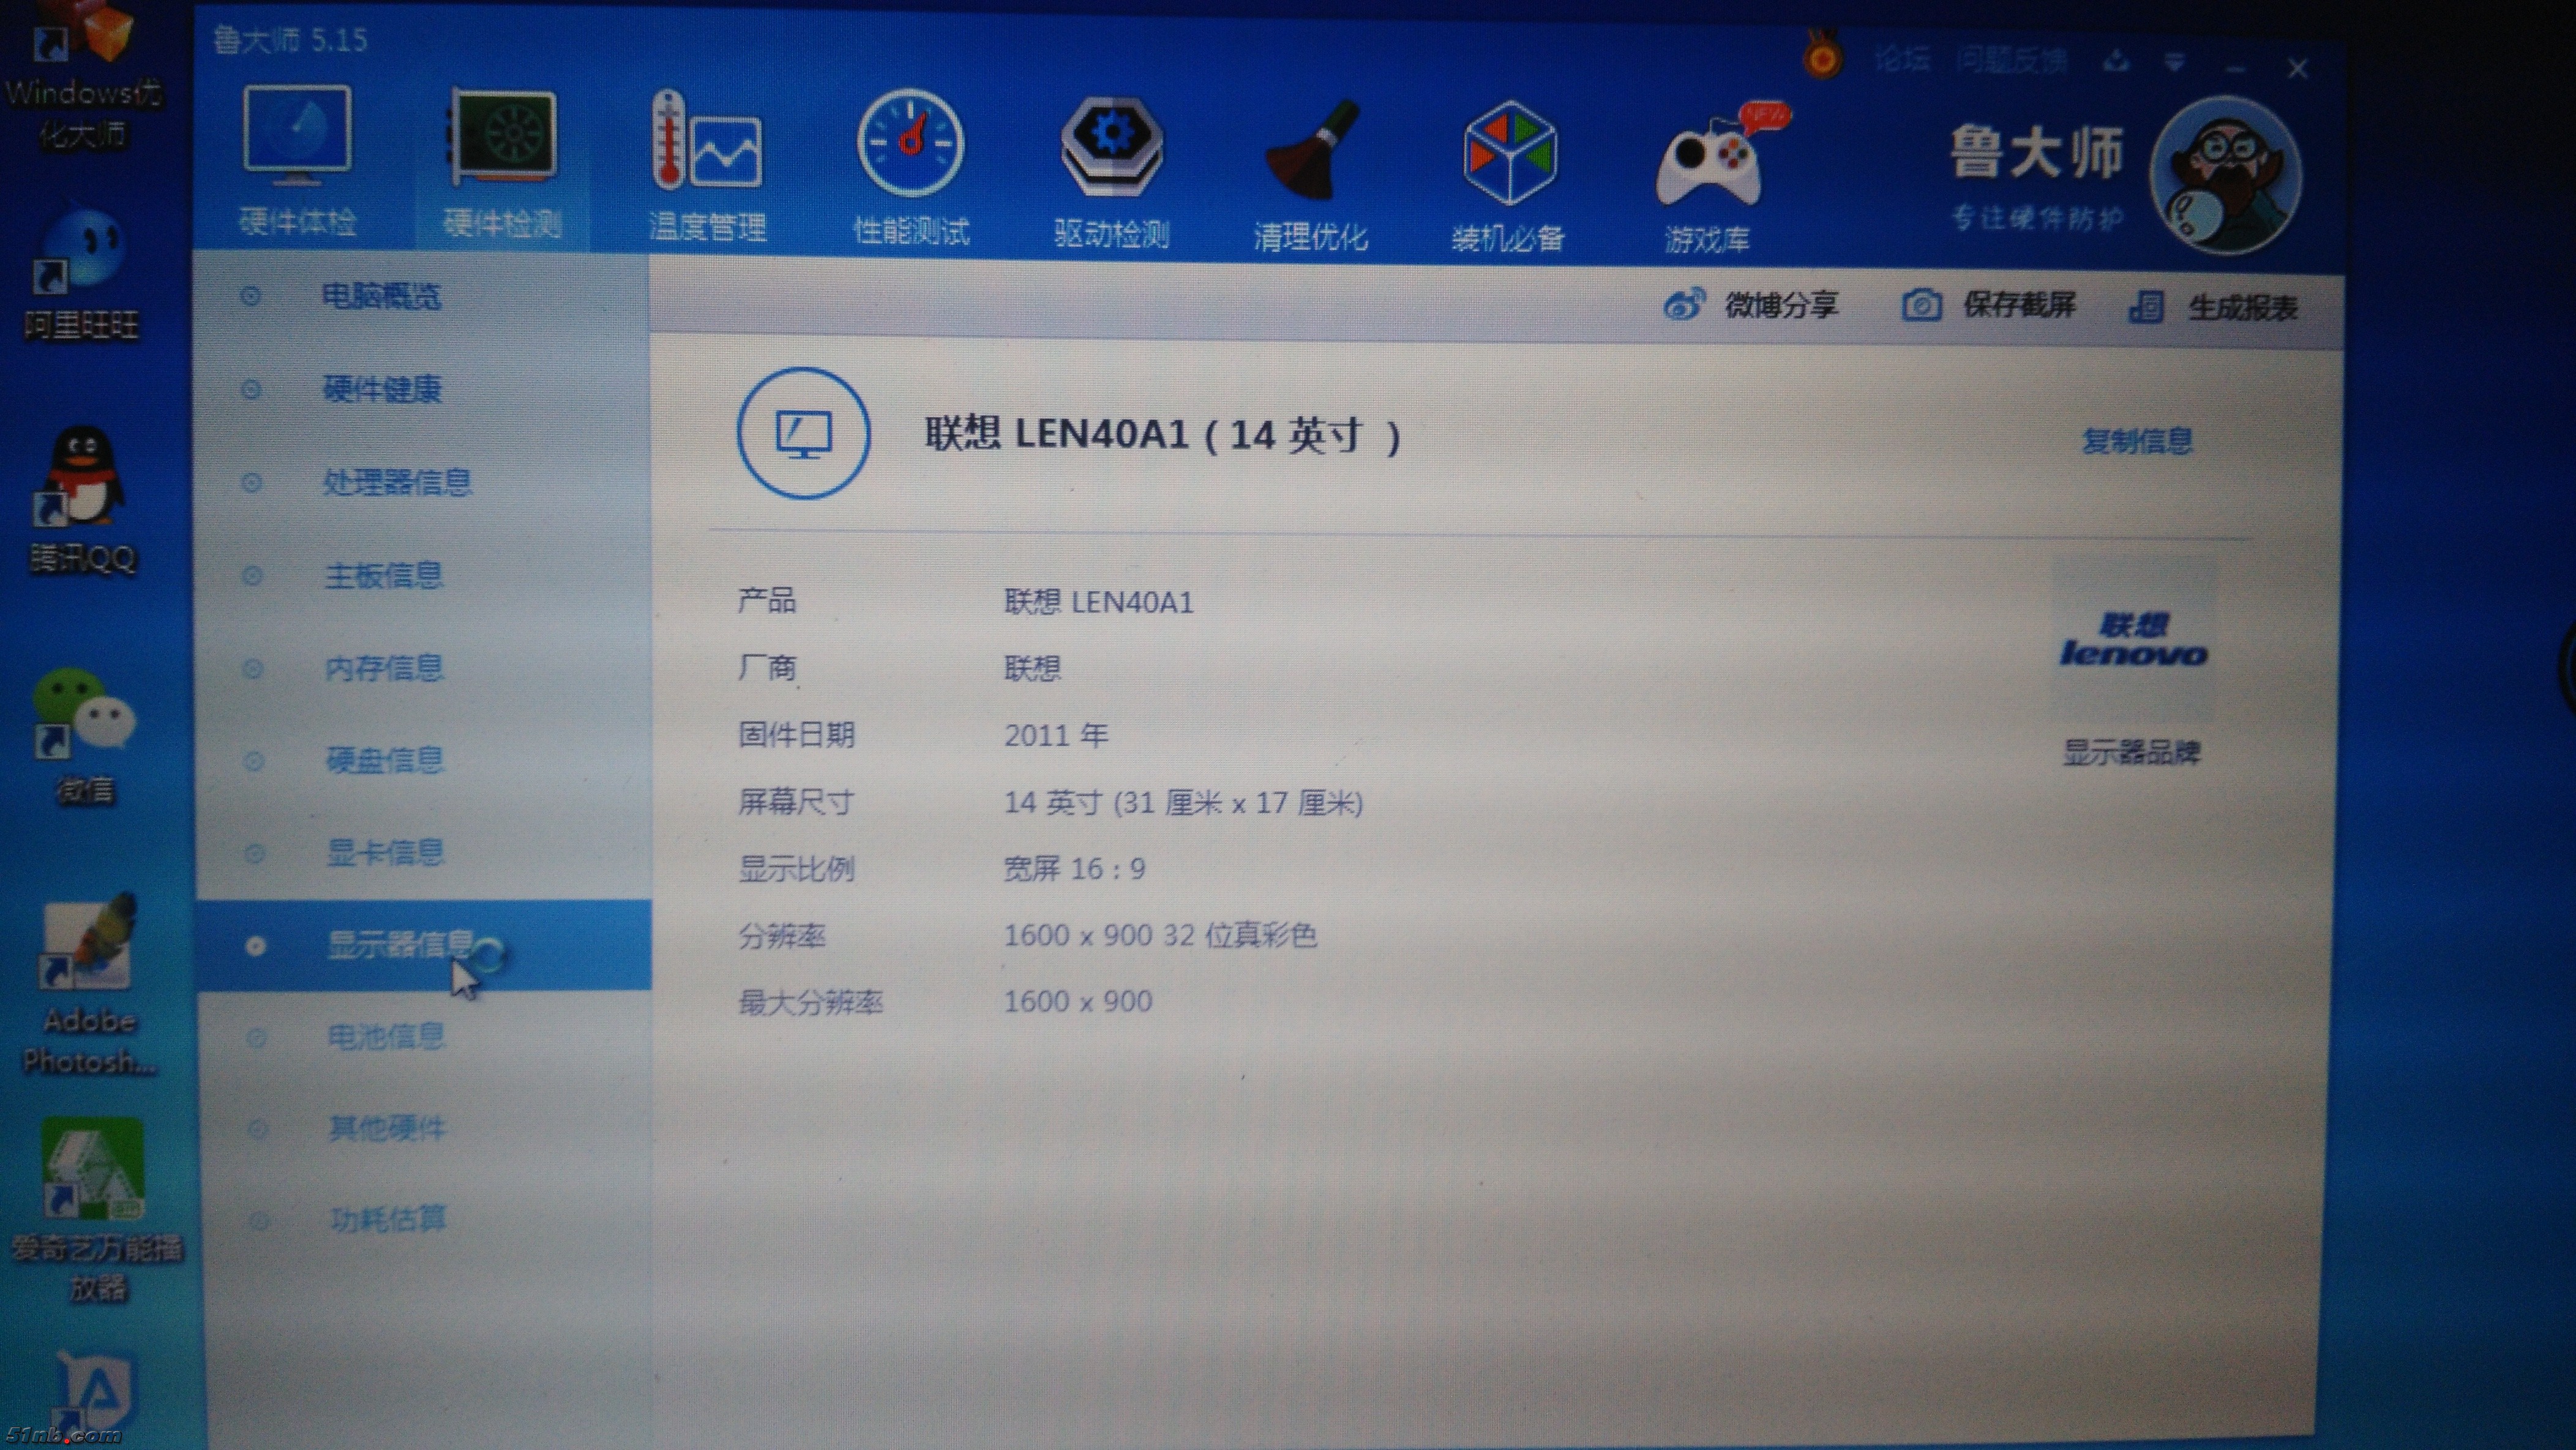Click the medal icon in title bar
This screenshot has height=1450, width=2576.
tap(1822, 56)
